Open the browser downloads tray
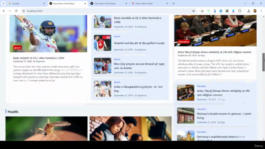This screenshot has width=265, height=149. [248, 11]
